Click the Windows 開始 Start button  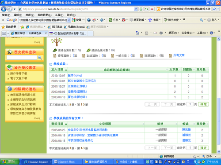(10, 162)
